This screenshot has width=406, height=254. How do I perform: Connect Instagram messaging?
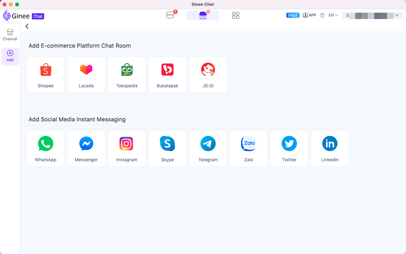(127, 149)
